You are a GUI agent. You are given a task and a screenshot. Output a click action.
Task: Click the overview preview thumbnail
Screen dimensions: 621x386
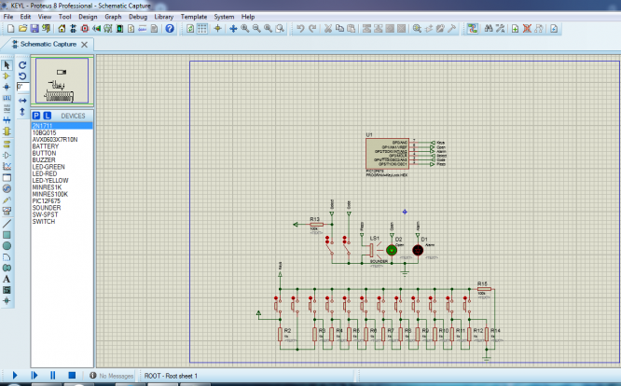pyautogui.click(x=62, y=81)
